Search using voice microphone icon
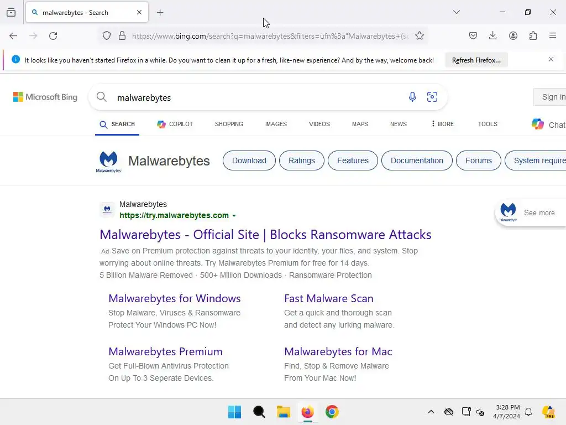Image resolution: width=566 pixels, height=425 pixels. (412, 97)
